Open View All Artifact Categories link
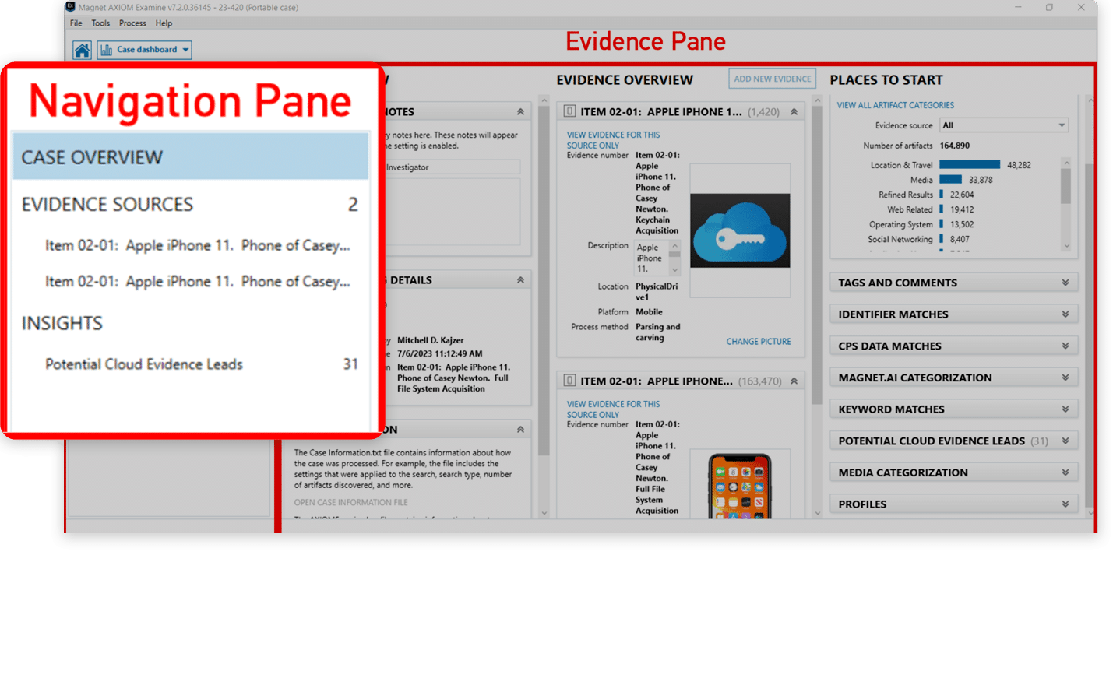 pyautogui.click(x=895, y=105)
